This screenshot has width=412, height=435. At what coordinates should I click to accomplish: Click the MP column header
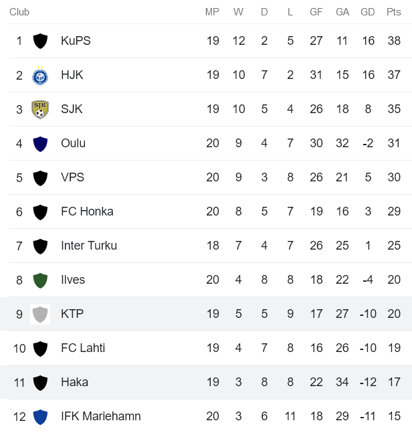(212, 12)
